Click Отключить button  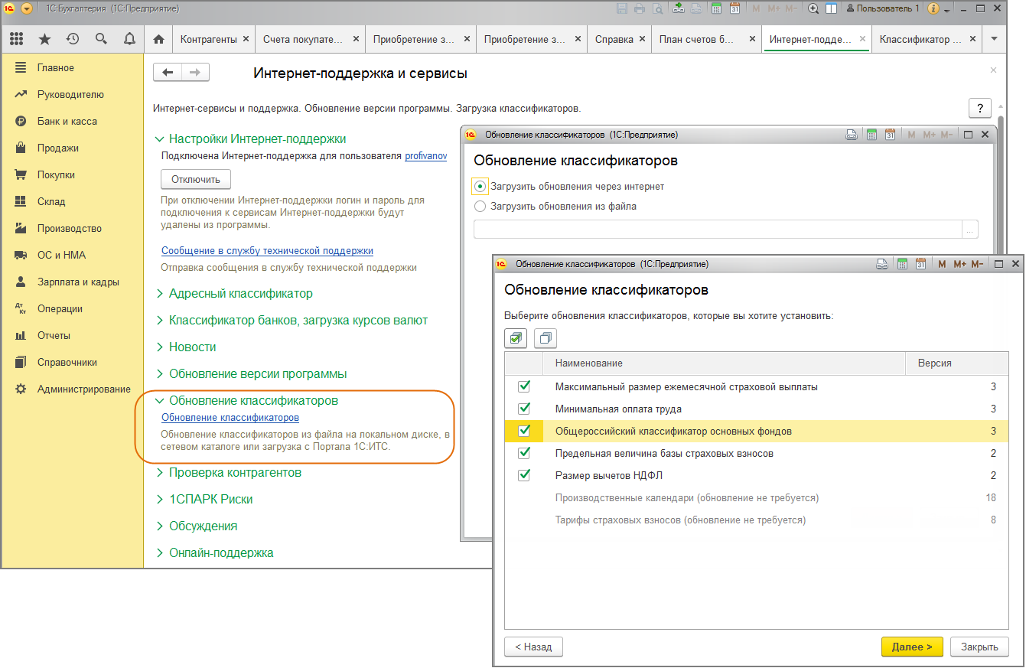tap(196, 180)
